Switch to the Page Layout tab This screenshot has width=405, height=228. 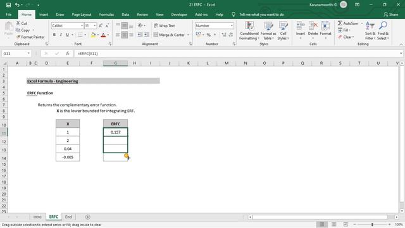(82, 15)
